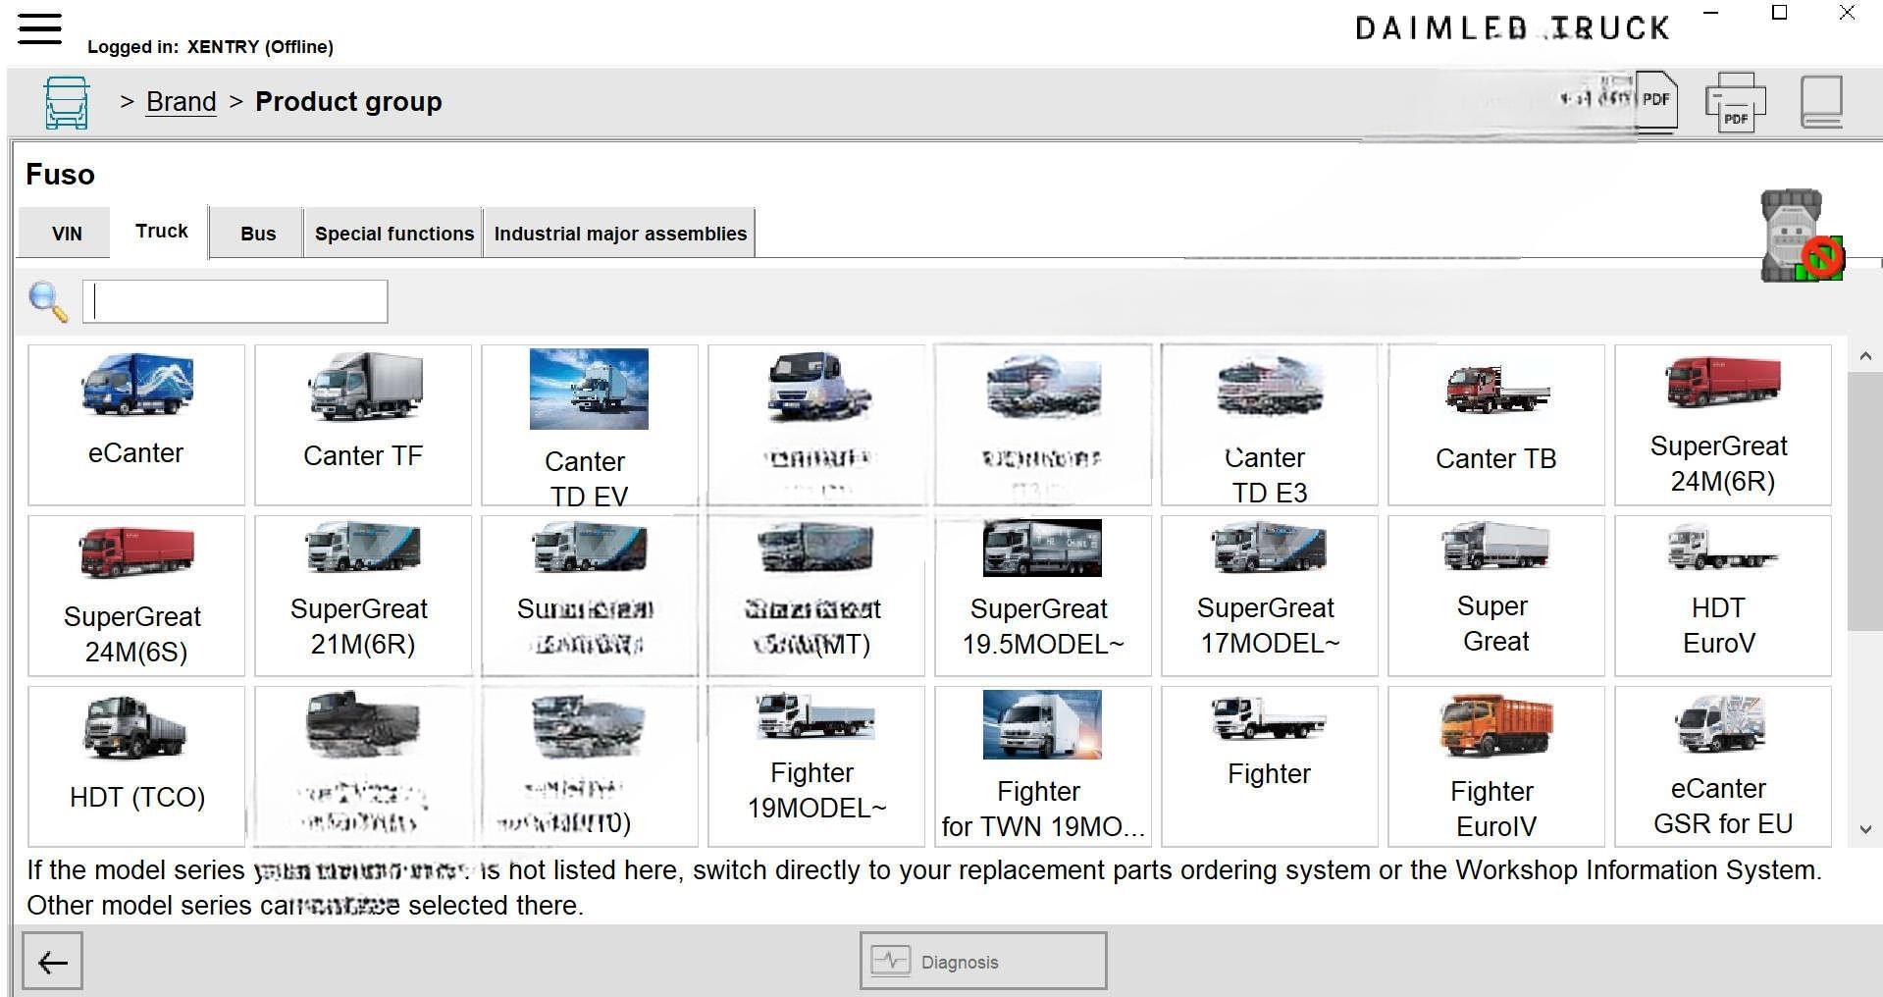This screenshot has width=1883, height=997.
Task: Close the XENTRY window
Action: [x=1847, y=13]
